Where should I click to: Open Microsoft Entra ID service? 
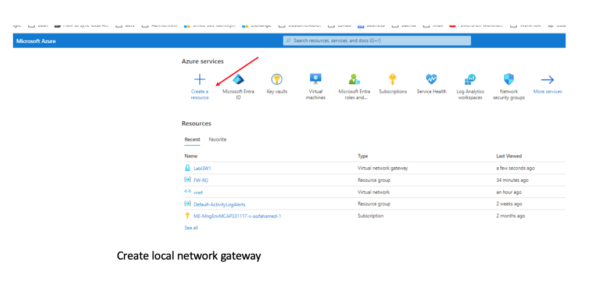point(238,80)
